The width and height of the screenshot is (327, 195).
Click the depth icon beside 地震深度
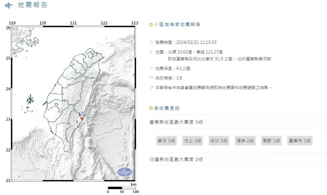pos(151,69)
